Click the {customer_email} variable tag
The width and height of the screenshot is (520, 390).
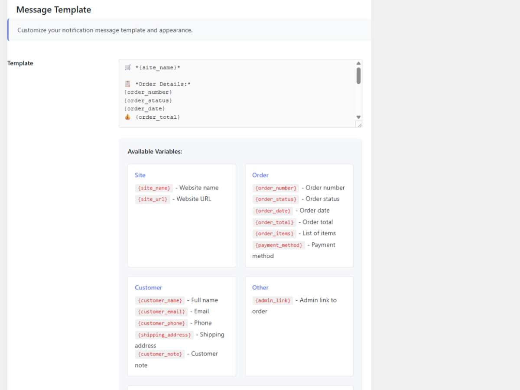click(x=161, y=312)
